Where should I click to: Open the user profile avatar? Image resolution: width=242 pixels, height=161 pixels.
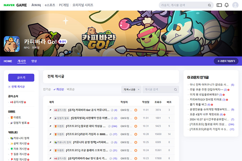(235, 5)
